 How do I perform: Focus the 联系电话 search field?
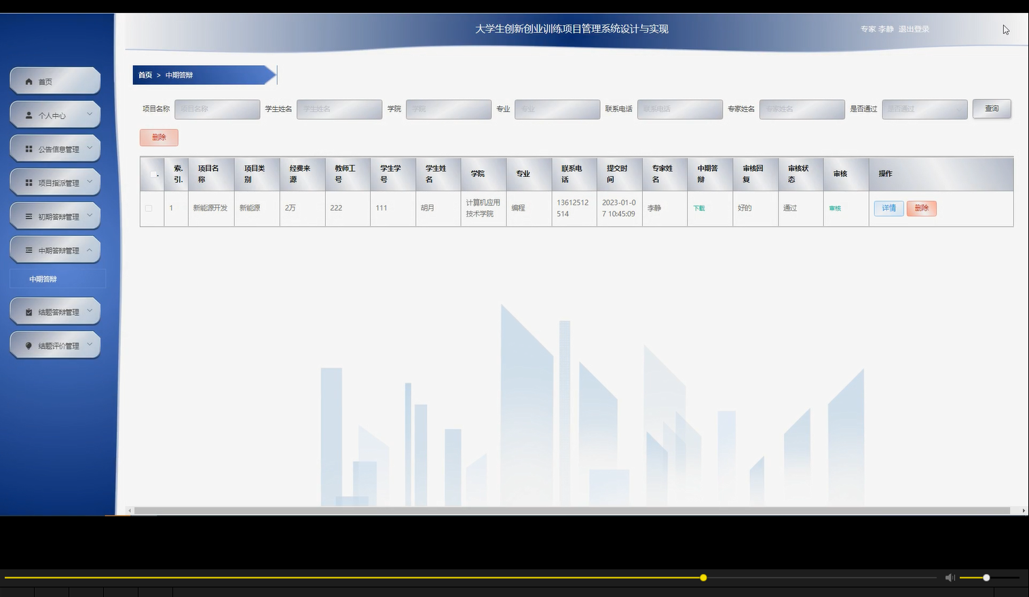[680, 109]
